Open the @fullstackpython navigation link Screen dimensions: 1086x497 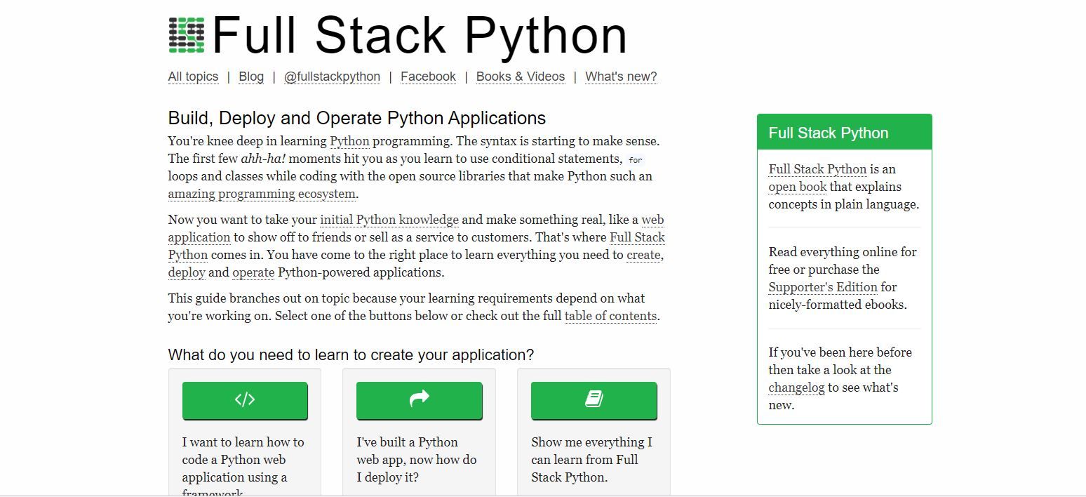point(332,77)
